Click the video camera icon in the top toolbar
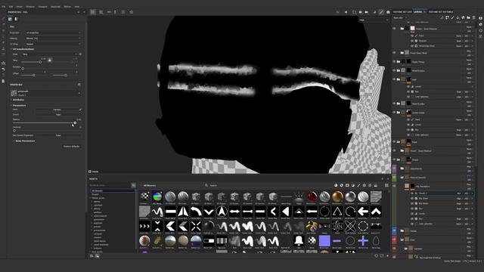Image resolution: width=484 pixels, height=272 pixels. [366, 12]
